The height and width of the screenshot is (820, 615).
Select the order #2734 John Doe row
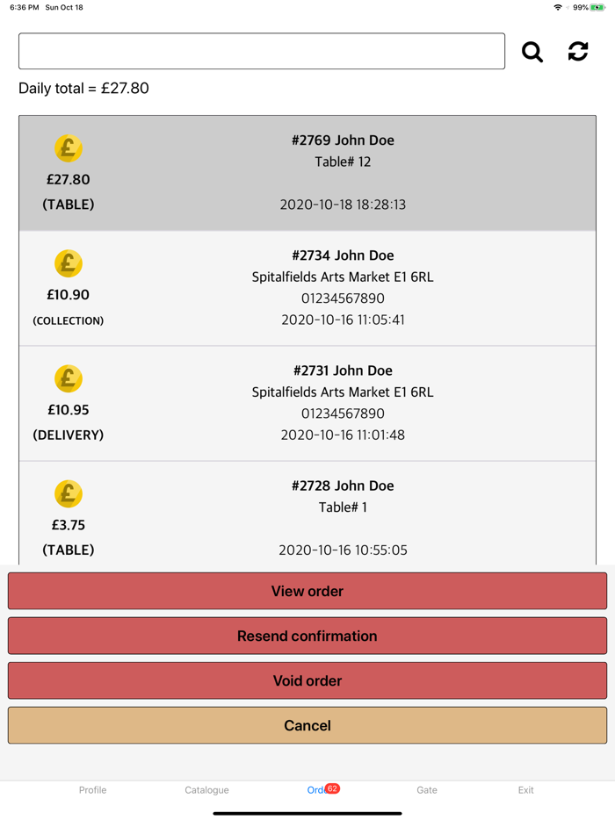tap(343, 287)
